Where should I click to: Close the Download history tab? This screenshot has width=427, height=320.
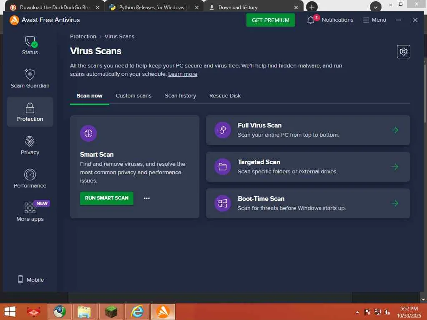pos(296,7)
